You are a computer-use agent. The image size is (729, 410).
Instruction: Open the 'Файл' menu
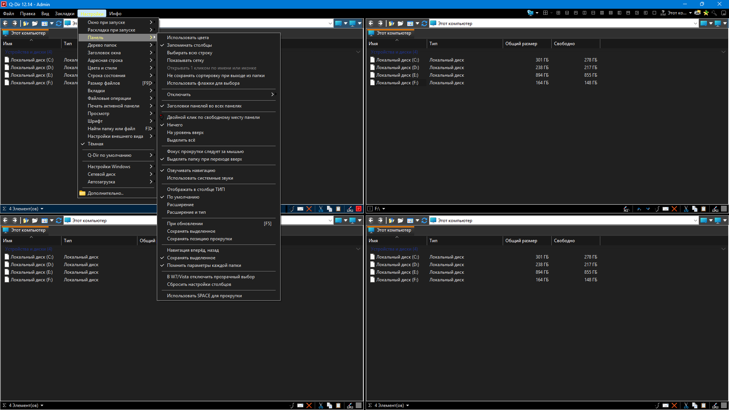(x=8, y=13)
